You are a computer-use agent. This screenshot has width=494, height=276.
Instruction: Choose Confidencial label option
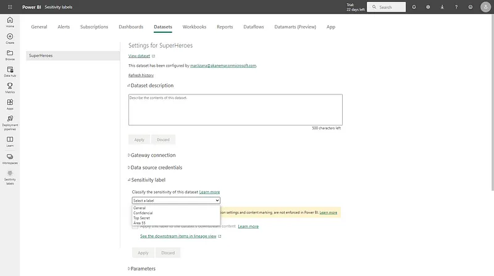(176, 213)
